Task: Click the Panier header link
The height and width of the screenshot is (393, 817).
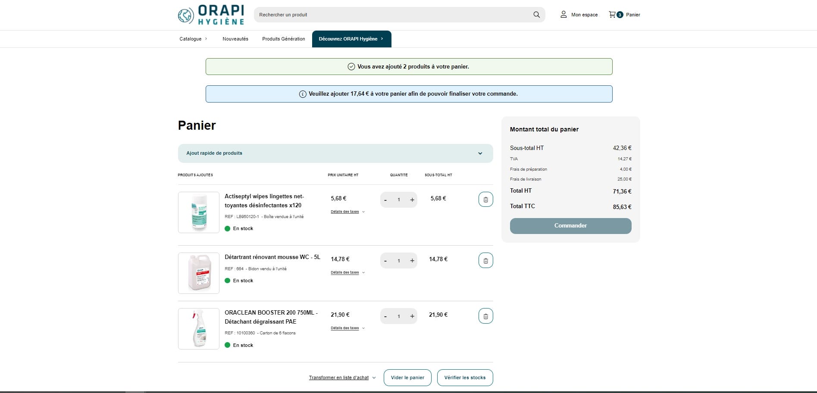Action: (633, 15)
